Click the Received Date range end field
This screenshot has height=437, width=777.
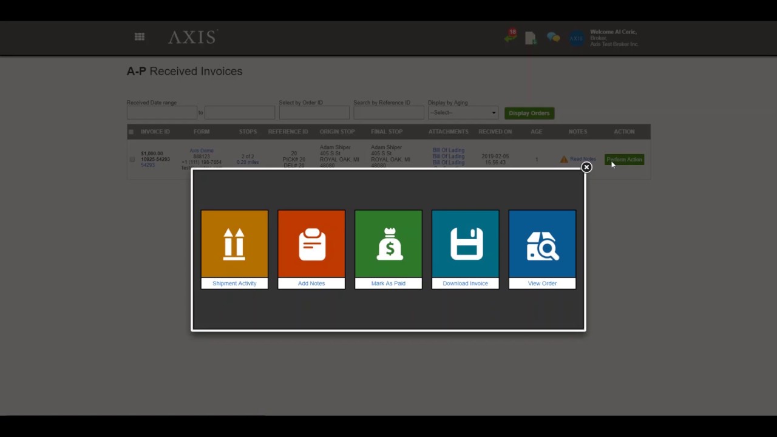coord(240,113)
